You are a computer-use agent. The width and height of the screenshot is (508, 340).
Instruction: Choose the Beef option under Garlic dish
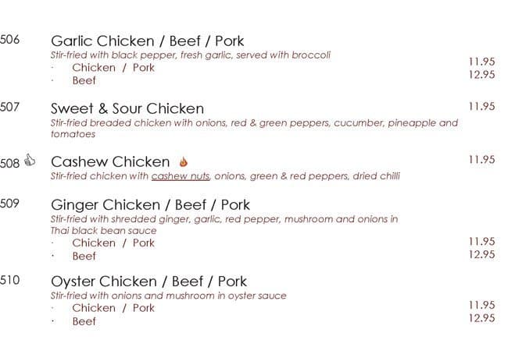[84, 81]
